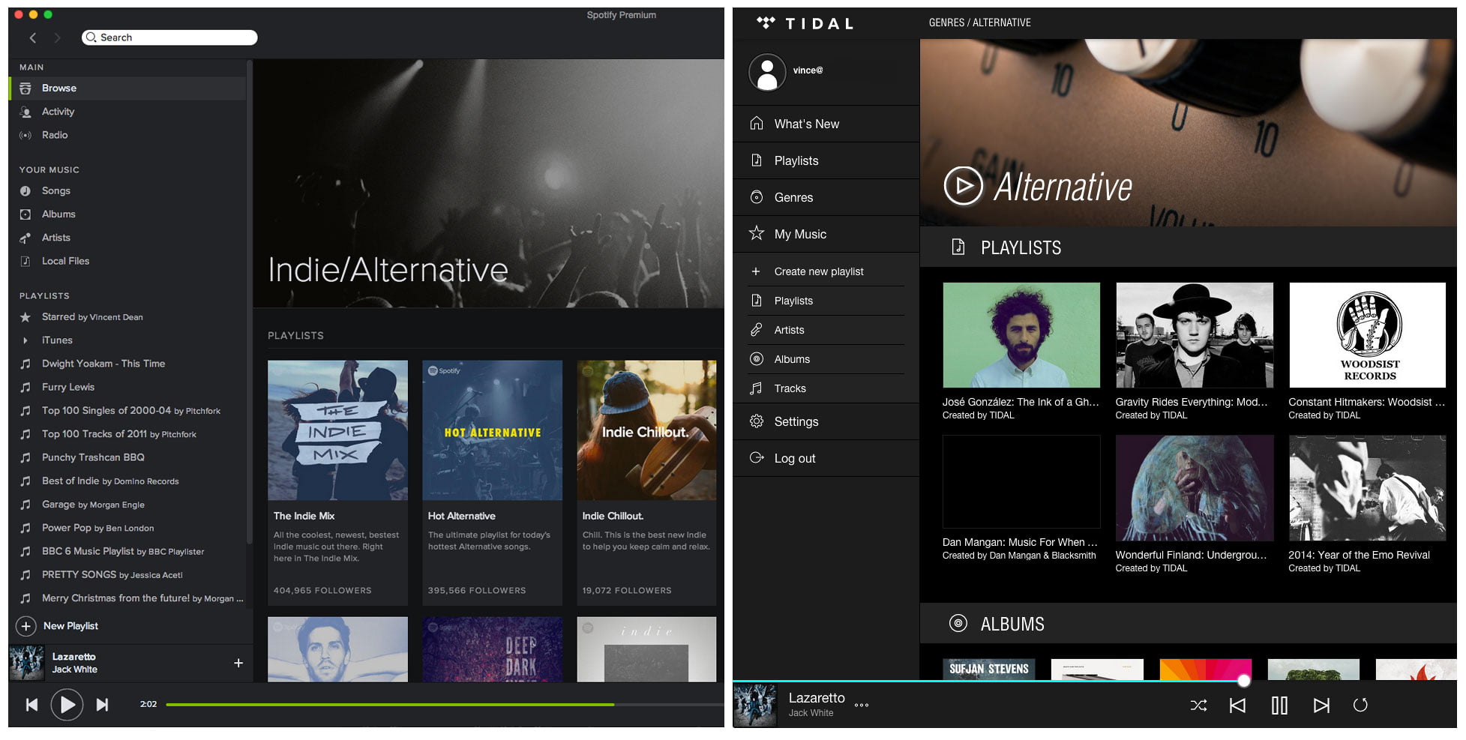The width and height of the screenshot is (1466, 740).
Task: Toggle repeat in TIDAL player
Action: (1360, 706)
